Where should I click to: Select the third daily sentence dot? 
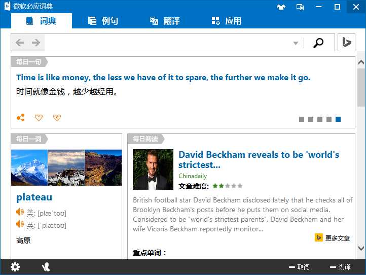point(320,119)
